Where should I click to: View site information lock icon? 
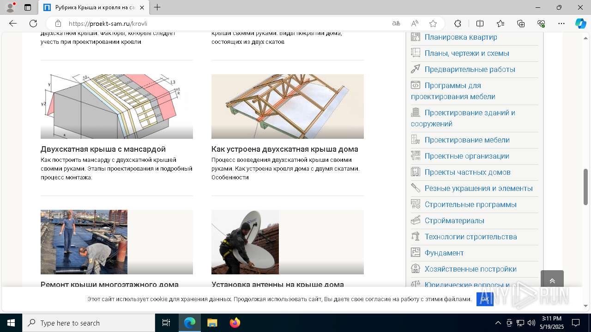(58, 24)
